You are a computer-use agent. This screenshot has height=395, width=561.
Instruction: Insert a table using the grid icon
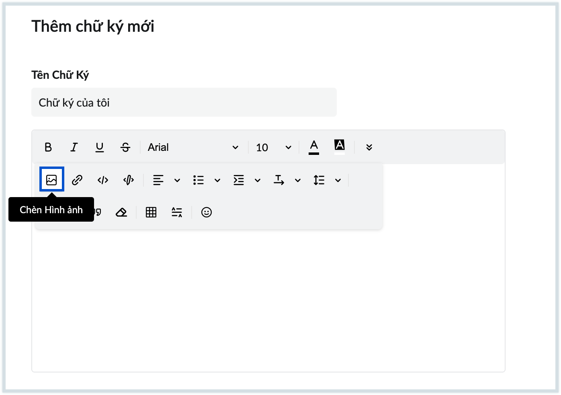(x=151, y=212)
